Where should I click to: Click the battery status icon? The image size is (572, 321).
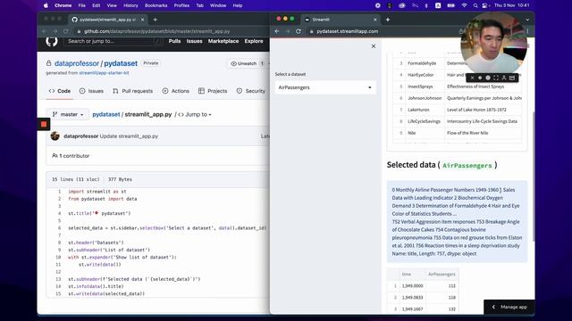(450, 5)
